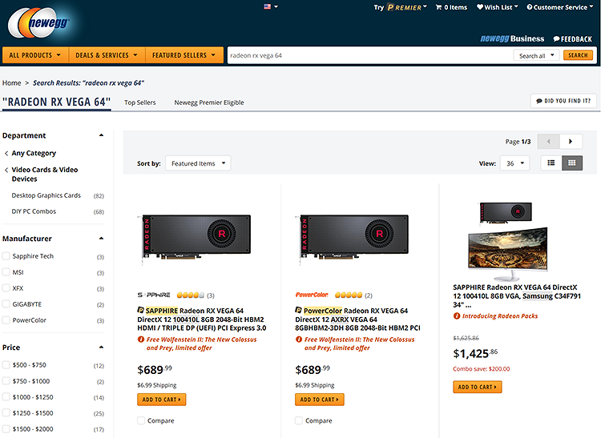Open SAPPHIRE Radeon RX VEGA 64 title link
The image size is (601, 438).
pos(202,319)
